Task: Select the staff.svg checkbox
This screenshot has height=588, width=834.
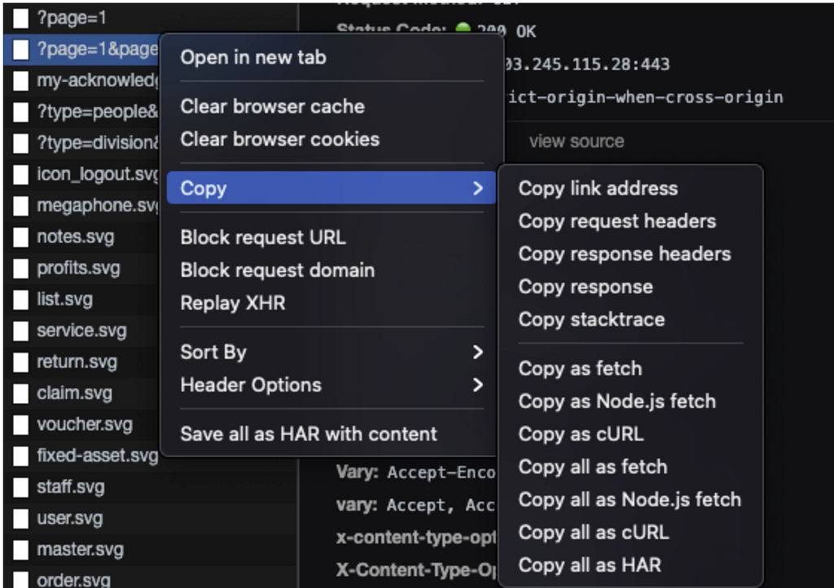Action: 20,488
